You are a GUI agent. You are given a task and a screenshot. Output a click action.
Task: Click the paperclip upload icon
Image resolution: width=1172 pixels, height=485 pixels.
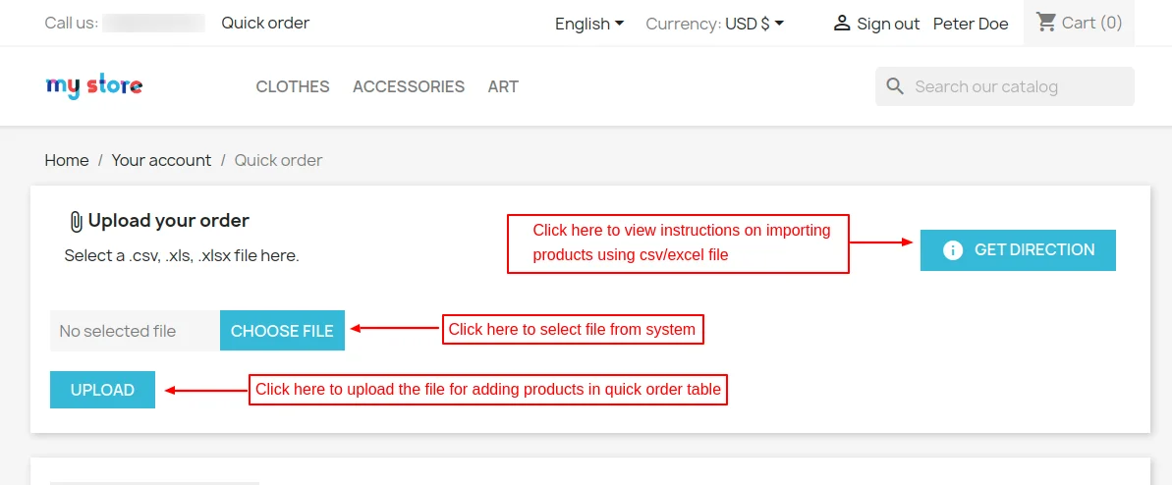click(x=76, y=222)
